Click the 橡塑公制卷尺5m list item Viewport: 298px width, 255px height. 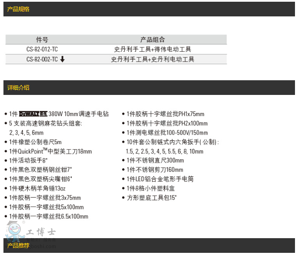pyautogui.click(x=35, y=142)
